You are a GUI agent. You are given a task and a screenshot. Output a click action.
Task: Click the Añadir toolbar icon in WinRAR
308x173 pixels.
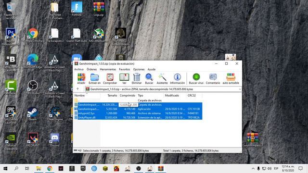point(81,79)
